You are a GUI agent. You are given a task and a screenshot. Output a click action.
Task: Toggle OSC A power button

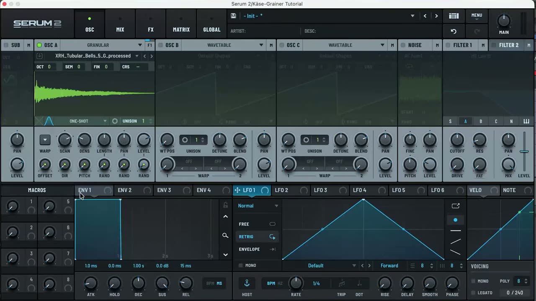pyautogui.click(x=39, y=45)
